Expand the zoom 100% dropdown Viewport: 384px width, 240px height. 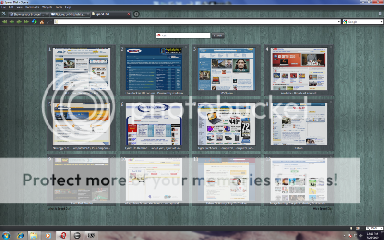(x=380, y=228)
